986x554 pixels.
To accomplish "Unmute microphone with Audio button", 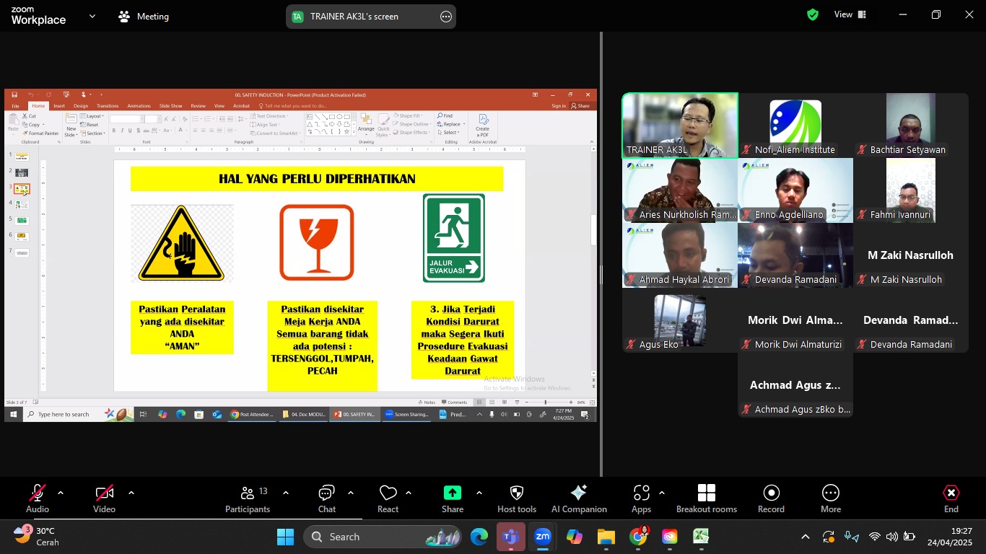I will click(x=38, y=498).
